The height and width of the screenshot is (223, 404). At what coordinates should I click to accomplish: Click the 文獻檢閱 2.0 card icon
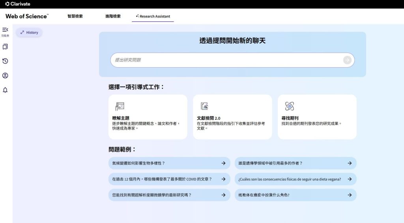click(x=204, y=106)
